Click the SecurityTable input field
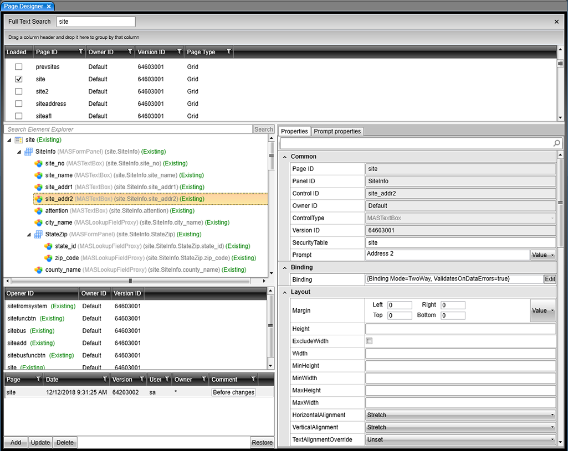Image resolution: width=568 pixels, height=451 pixels. tap(460, 243)
